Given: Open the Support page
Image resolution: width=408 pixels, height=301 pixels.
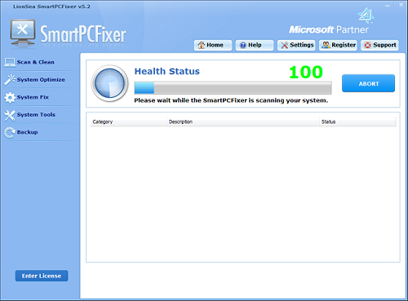Looking at the screenshot, I should pyautogui.click(x=379, y=45).
